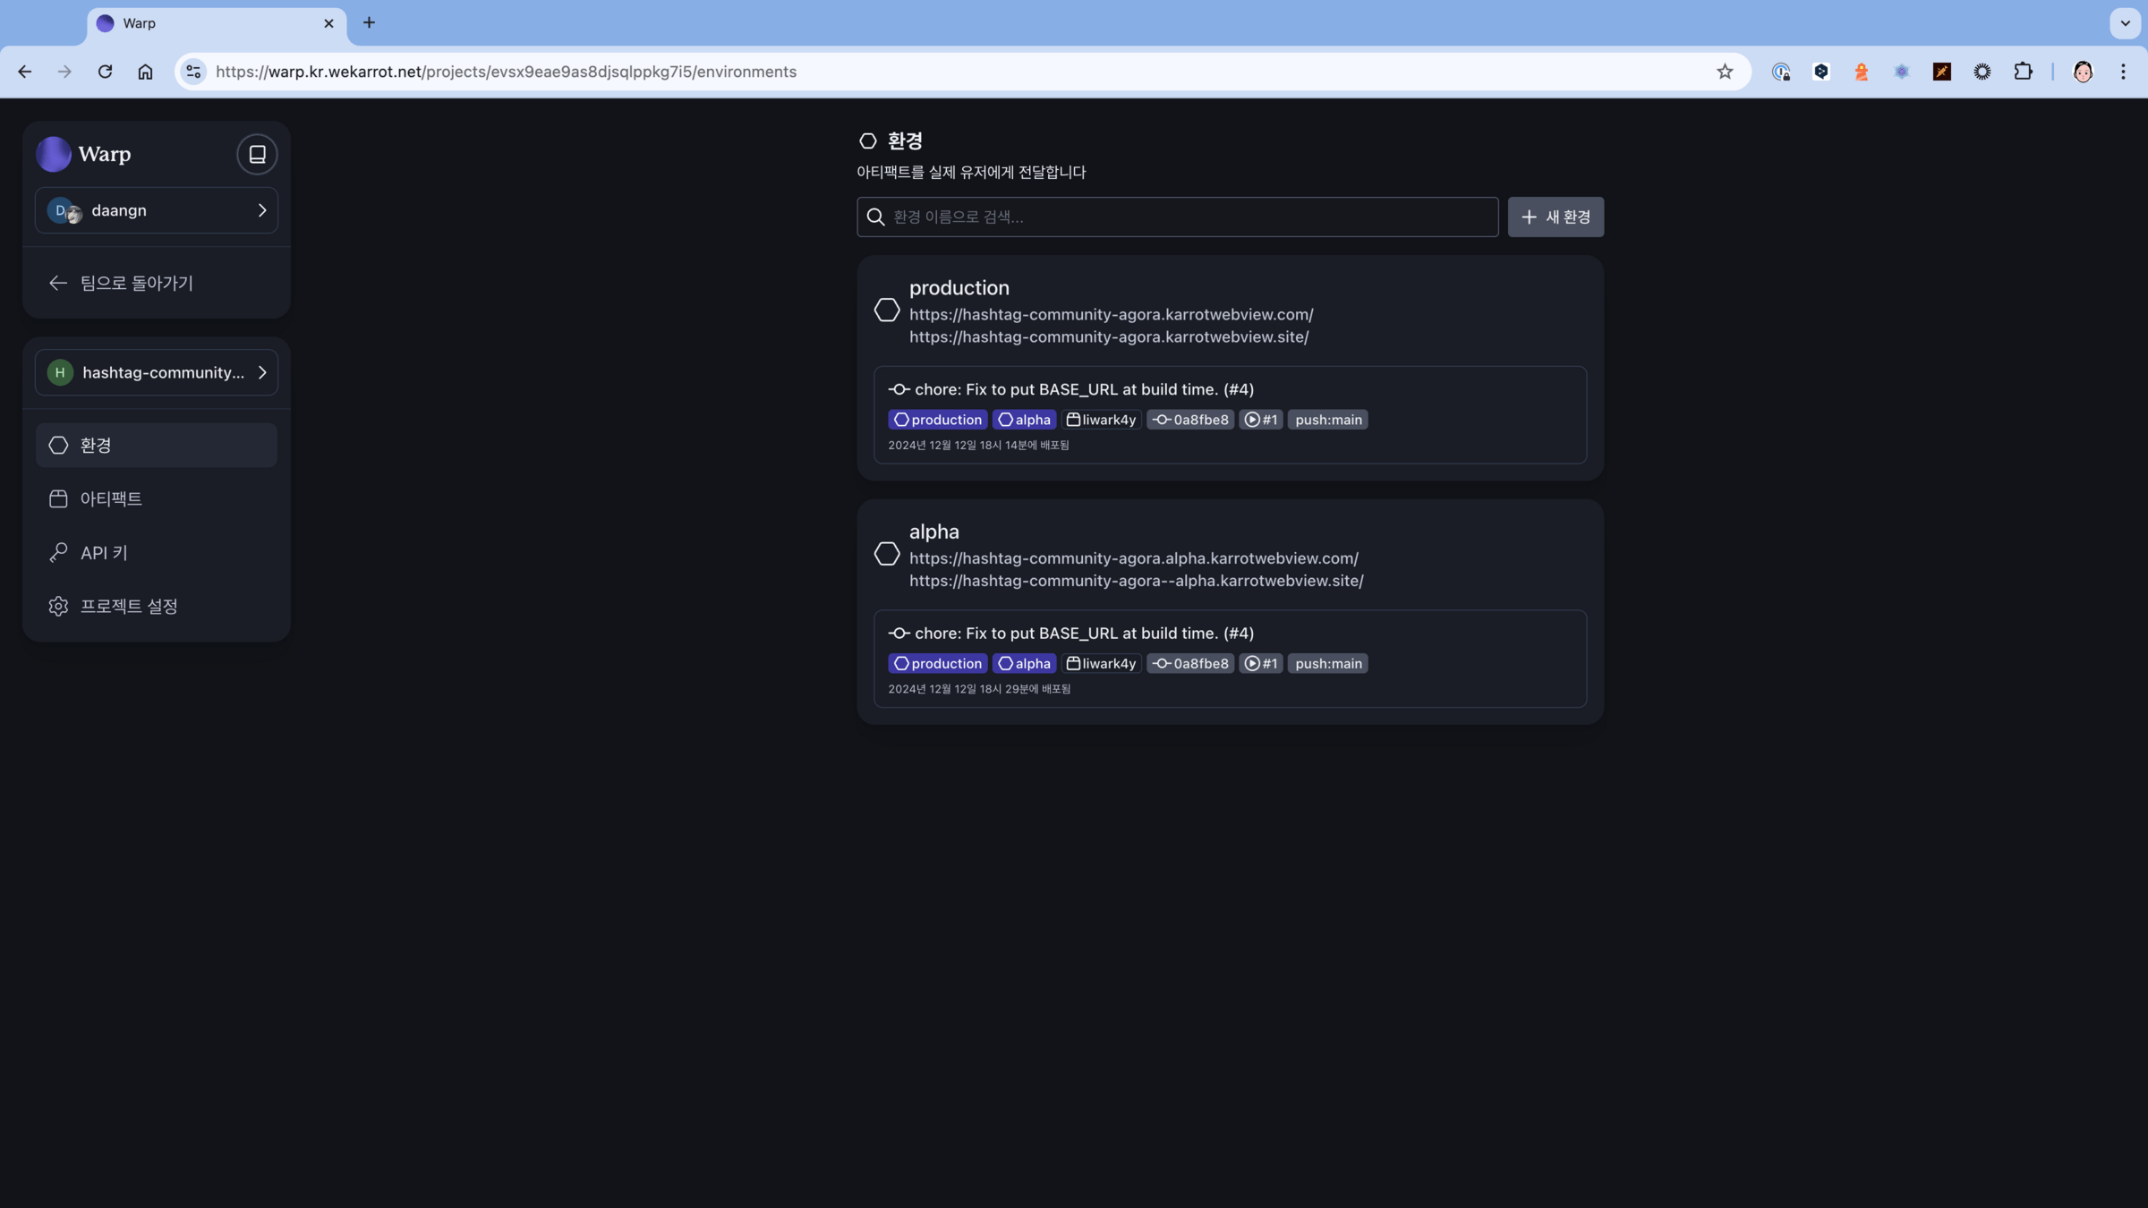The height and width of the screenshot is (1208, 2148).
Task: Click the 0a8fbe8 commit tag in alpha card
Action: coord(1190,663)
